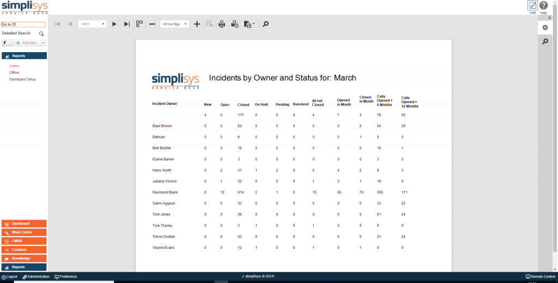Jump to the last report page
The width and height of the screenshot is (558, 283).
point(127,24)
